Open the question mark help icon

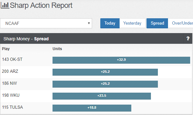pyautogui.click(x=188, y=39)
